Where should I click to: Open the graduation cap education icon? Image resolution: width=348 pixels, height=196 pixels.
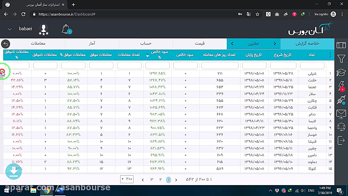pyautogui.click(x=341, y=72)
